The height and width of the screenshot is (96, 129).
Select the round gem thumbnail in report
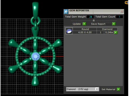[69, 31]
